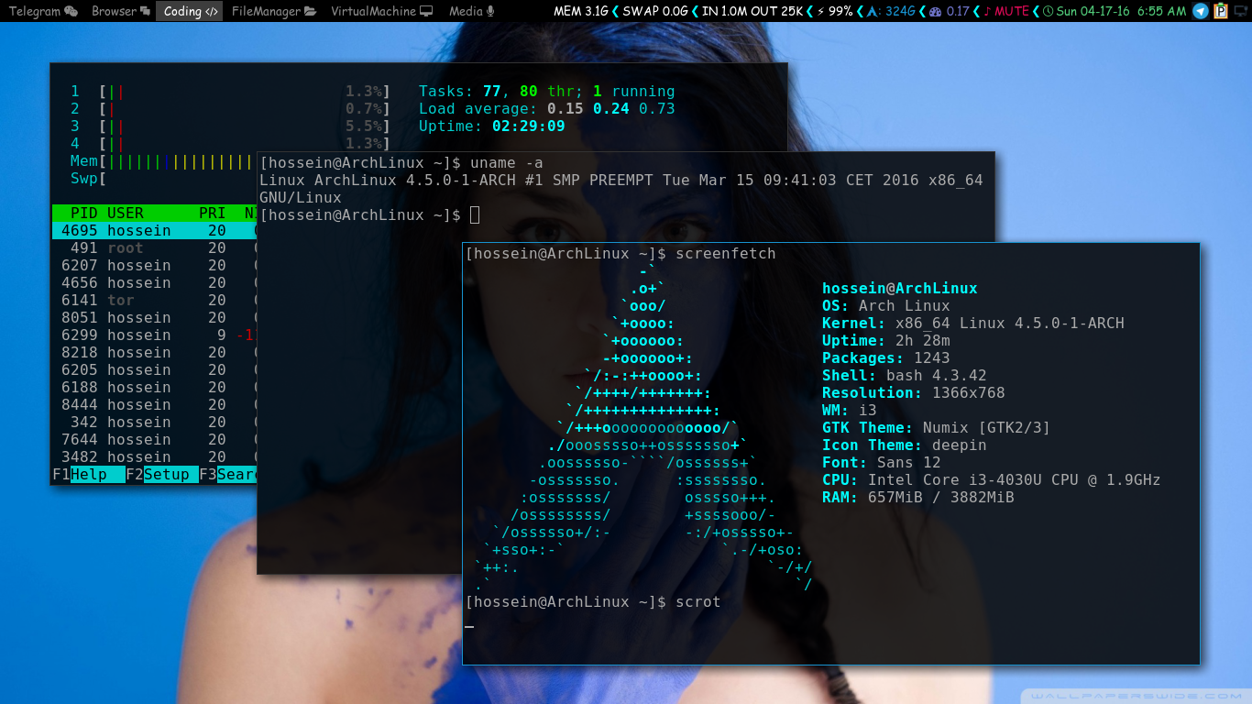Click the 'MEM 3.1G' status entry
This screenshot has height=704, width=1252.
pyautogui.click(x=580, y=11)
